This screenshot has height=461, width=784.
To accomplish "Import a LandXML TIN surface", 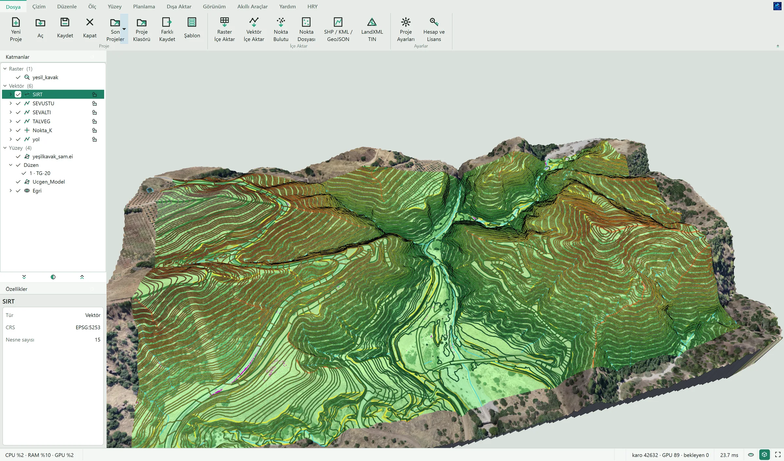I will pos(372,29).
